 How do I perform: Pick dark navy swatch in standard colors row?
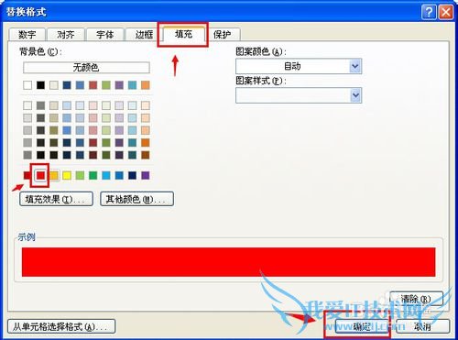(x=133, y=175)
